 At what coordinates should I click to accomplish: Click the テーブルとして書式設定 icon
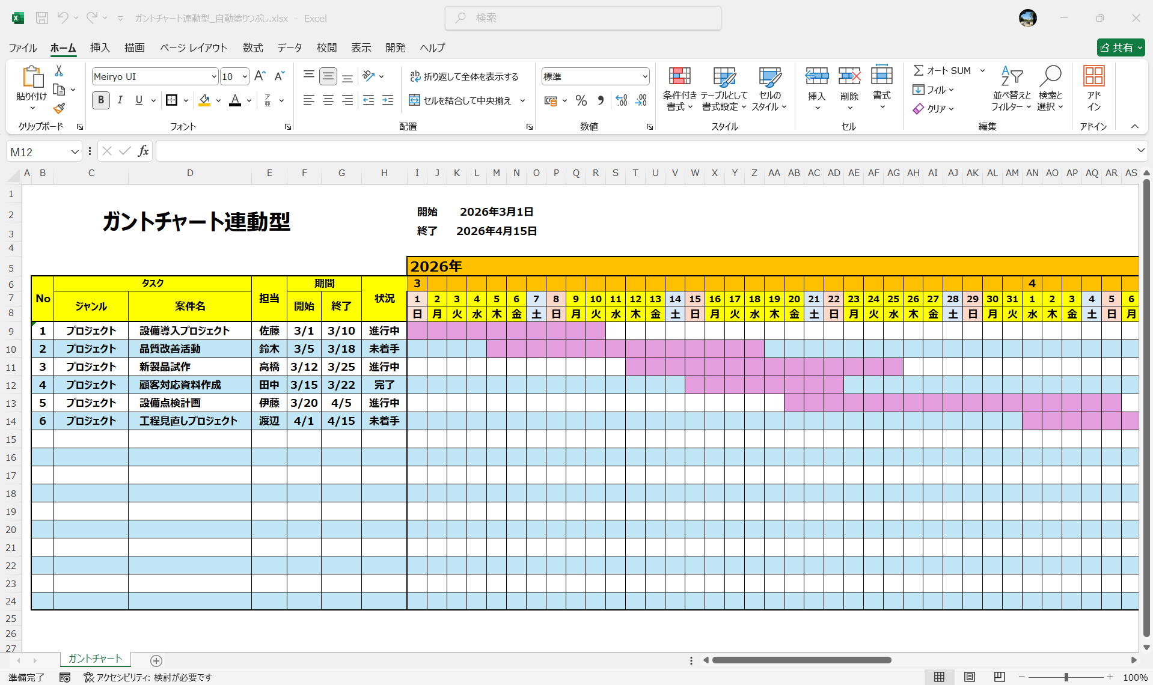point(724,87)
